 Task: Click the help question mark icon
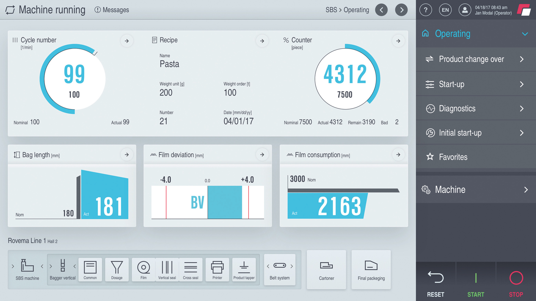425,10
